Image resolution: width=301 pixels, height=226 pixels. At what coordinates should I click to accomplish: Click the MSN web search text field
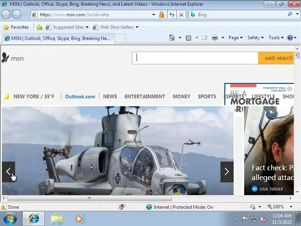click(195, 58)
